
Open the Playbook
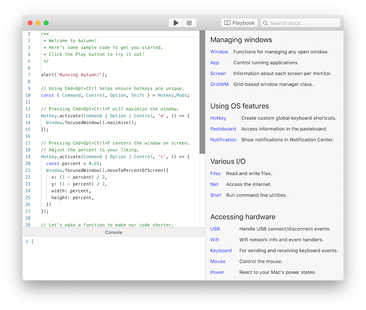tap(239, 23)
